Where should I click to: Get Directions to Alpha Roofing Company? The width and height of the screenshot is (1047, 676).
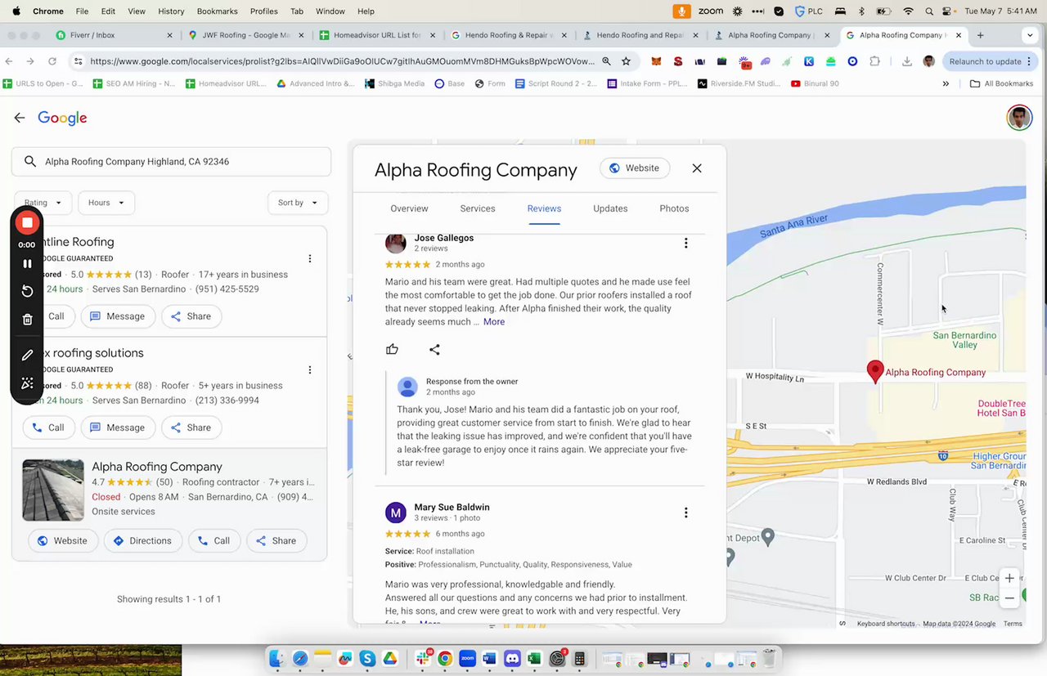click(x=143, y=540)
